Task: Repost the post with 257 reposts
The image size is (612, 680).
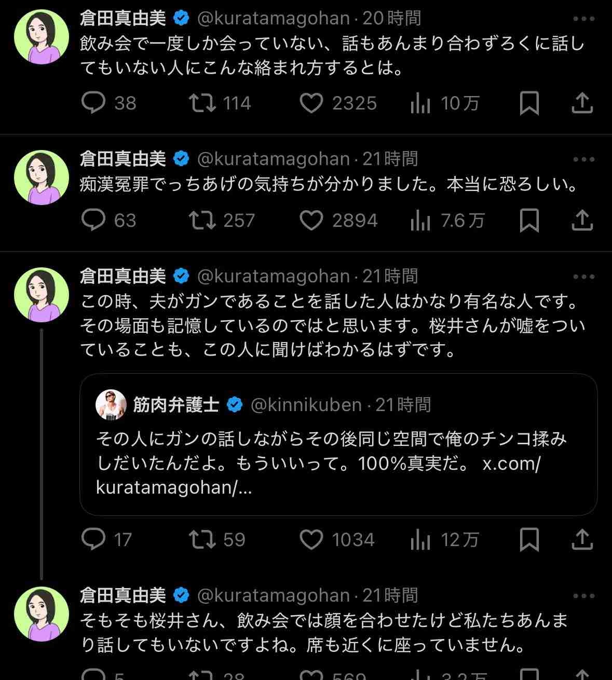Action: coord(202,221)
